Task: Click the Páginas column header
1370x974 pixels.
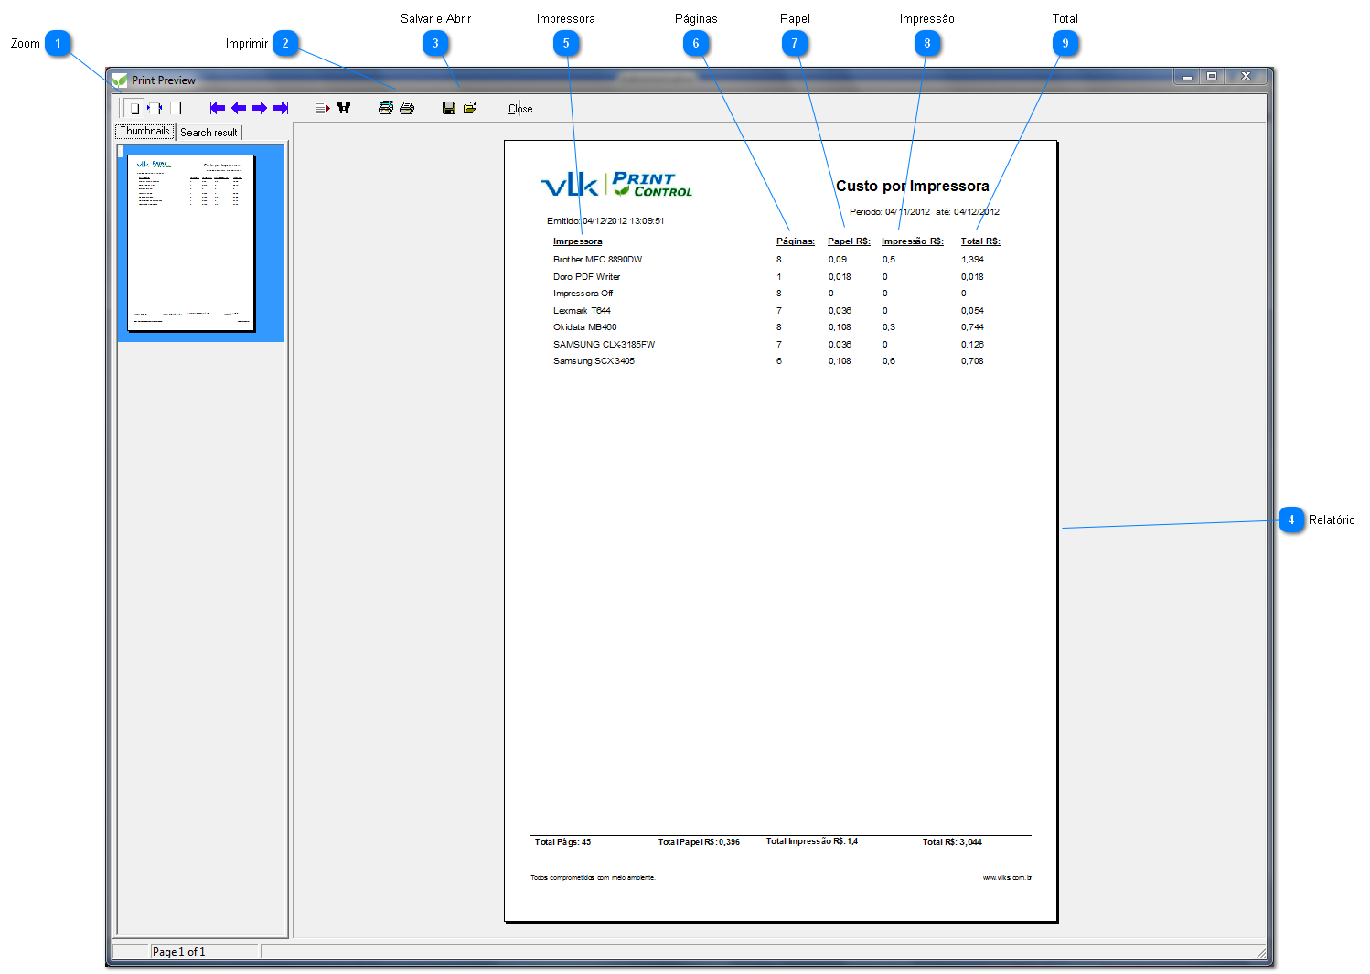Action: tap(796, 241)
